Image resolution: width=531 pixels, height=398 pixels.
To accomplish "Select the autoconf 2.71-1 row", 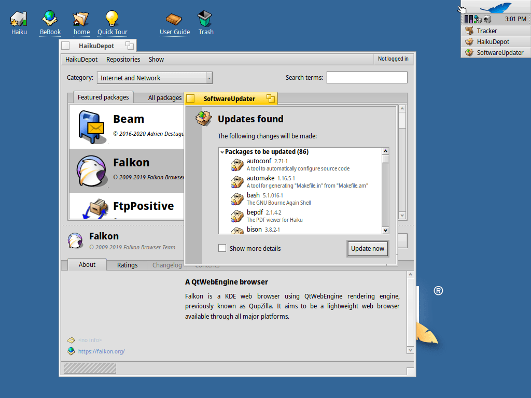I will 300,164.
